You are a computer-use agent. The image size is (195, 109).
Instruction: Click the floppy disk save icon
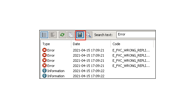[x=80, y=35]
